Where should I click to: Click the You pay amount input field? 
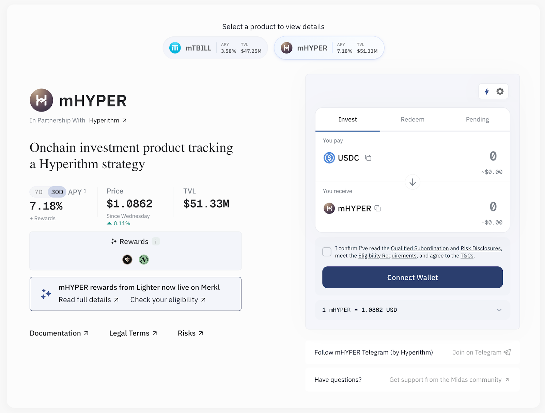[493, 156]
